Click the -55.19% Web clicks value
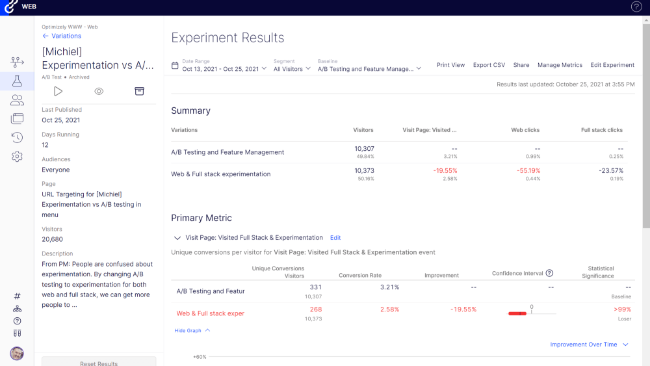Screen dimensions: 650x366 (x=528, y=171)
